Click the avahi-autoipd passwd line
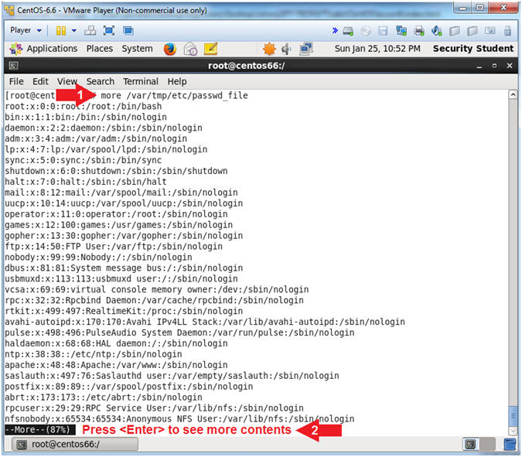The image size is (522, 457). 205,322
